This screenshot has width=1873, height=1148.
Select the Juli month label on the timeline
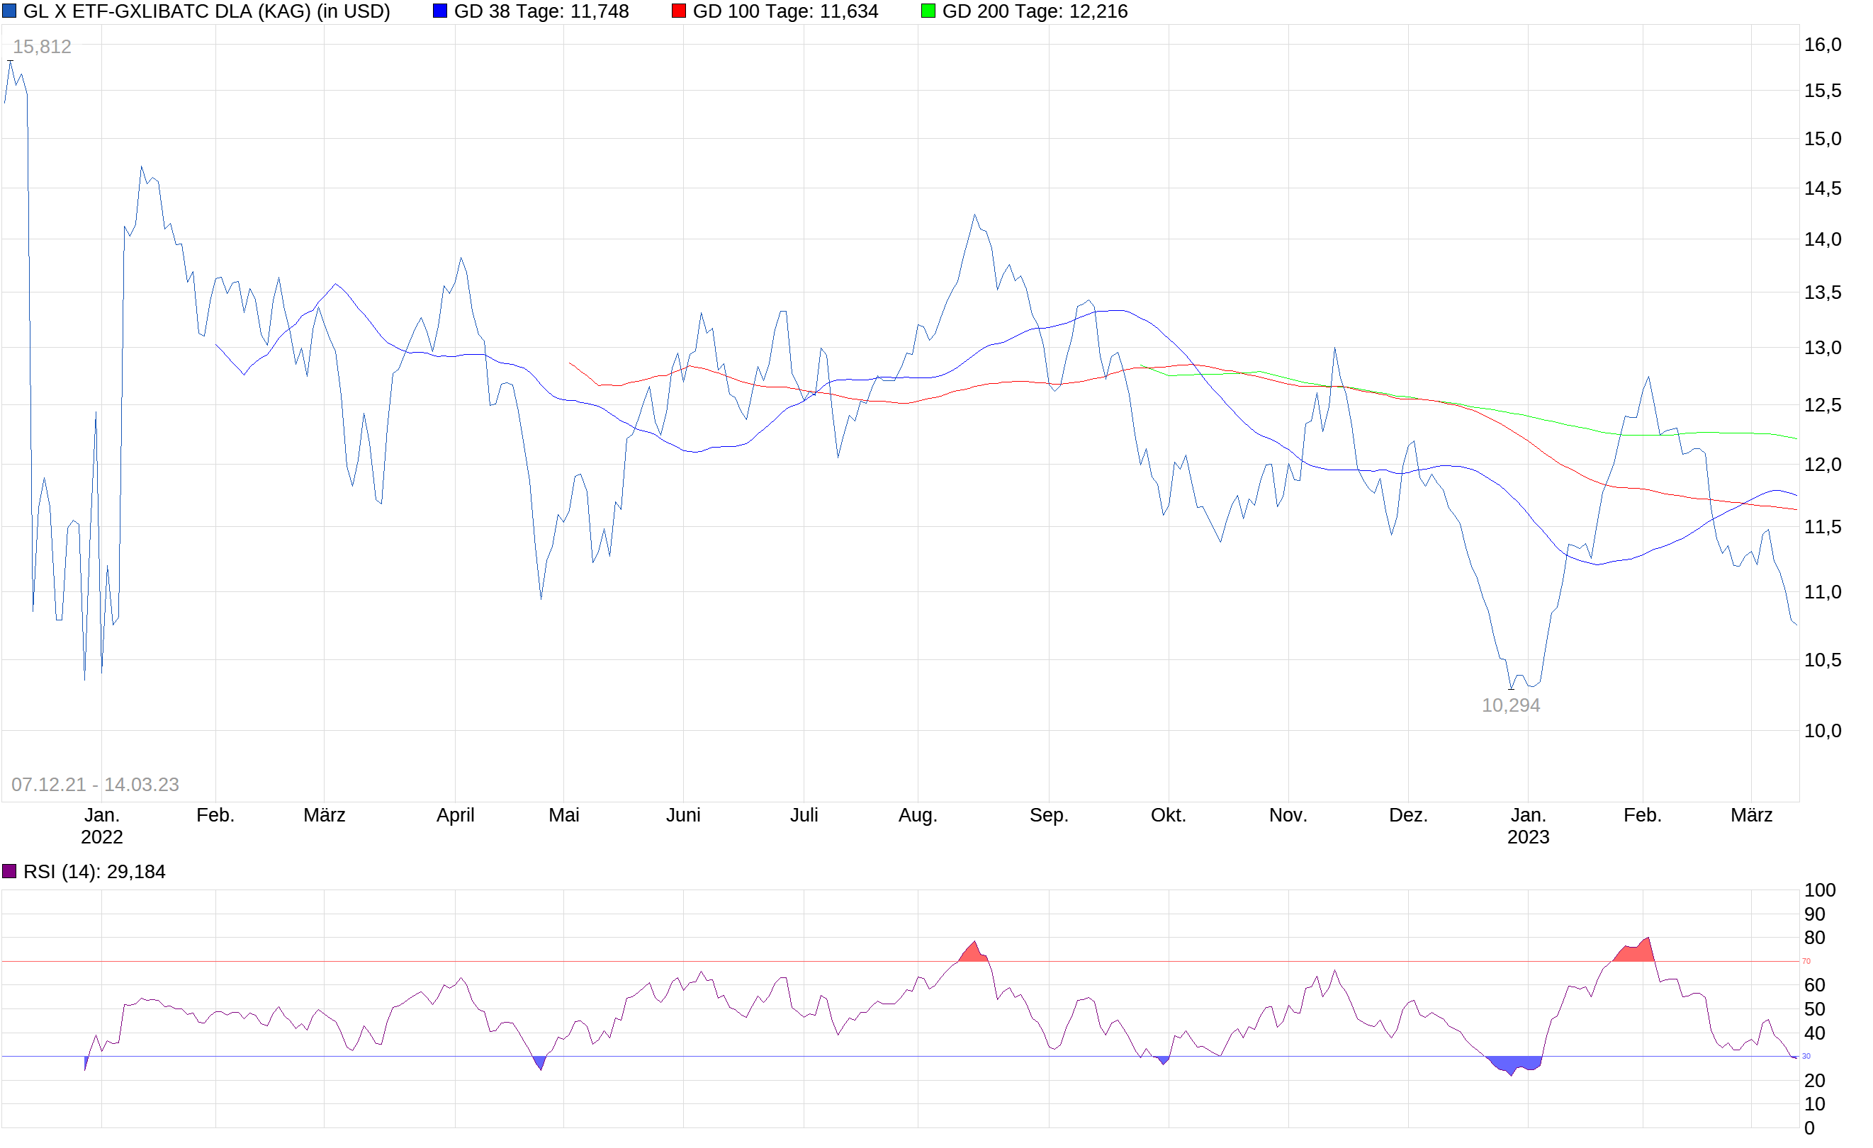(806, 814)
